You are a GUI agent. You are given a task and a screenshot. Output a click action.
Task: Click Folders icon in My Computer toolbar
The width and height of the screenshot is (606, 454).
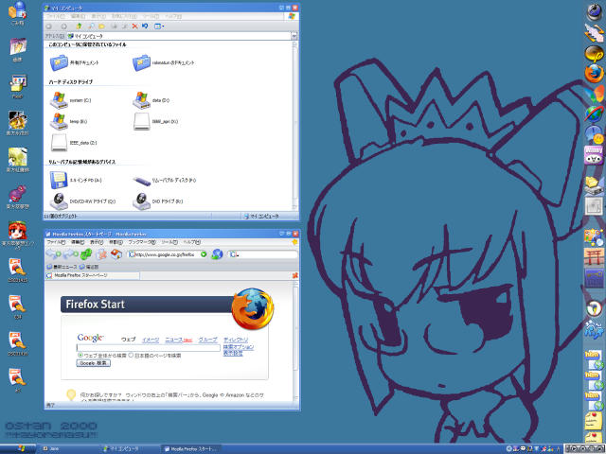(x=101, y=26)
